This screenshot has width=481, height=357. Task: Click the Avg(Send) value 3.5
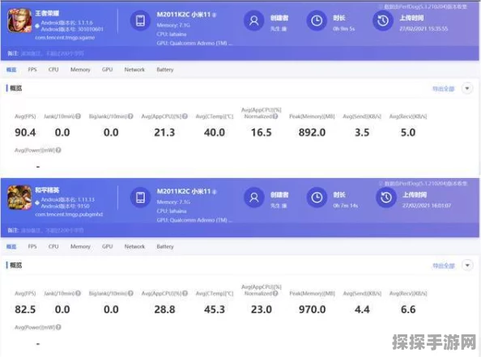[362, 133]
